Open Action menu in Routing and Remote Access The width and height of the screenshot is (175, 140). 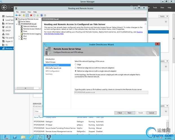coord(23,12)
